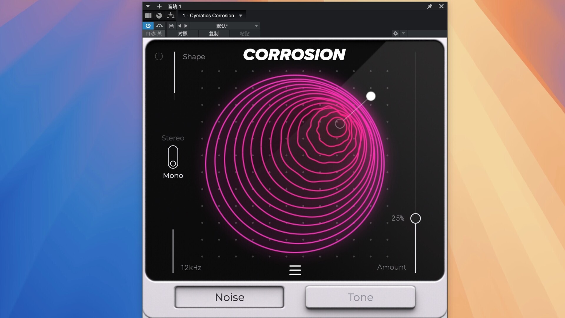
Task: Add a plugin with the plus icon
Action: (159, 6)
